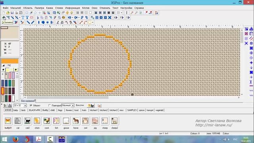Open the Справка menu

pos(139,8)
